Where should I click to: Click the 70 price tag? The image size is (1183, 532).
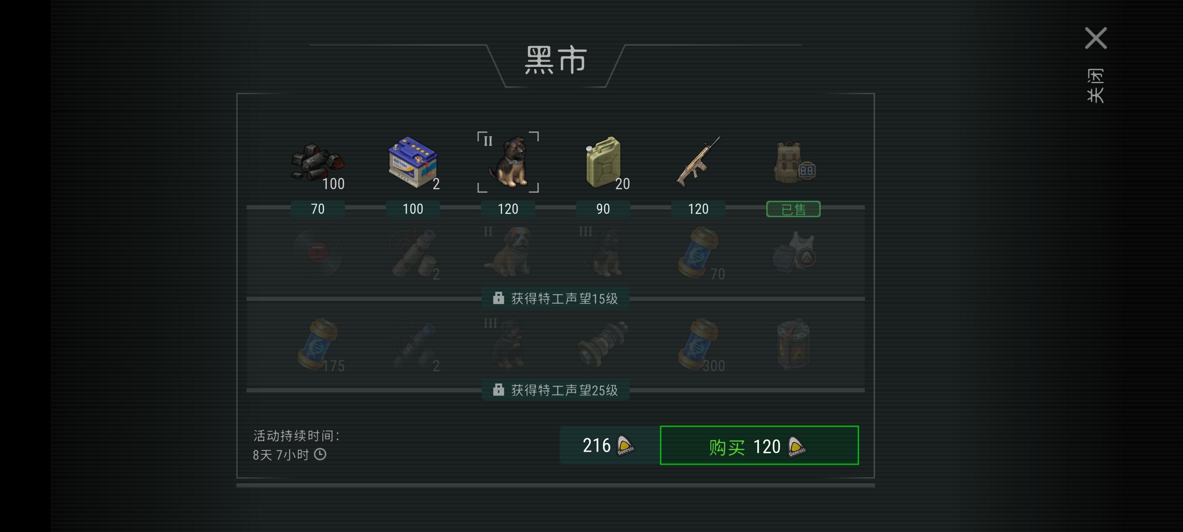click(318, 209)
